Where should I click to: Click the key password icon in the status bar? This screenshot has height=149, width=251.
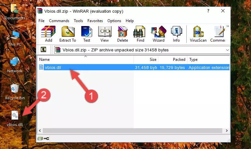point(46,139)
